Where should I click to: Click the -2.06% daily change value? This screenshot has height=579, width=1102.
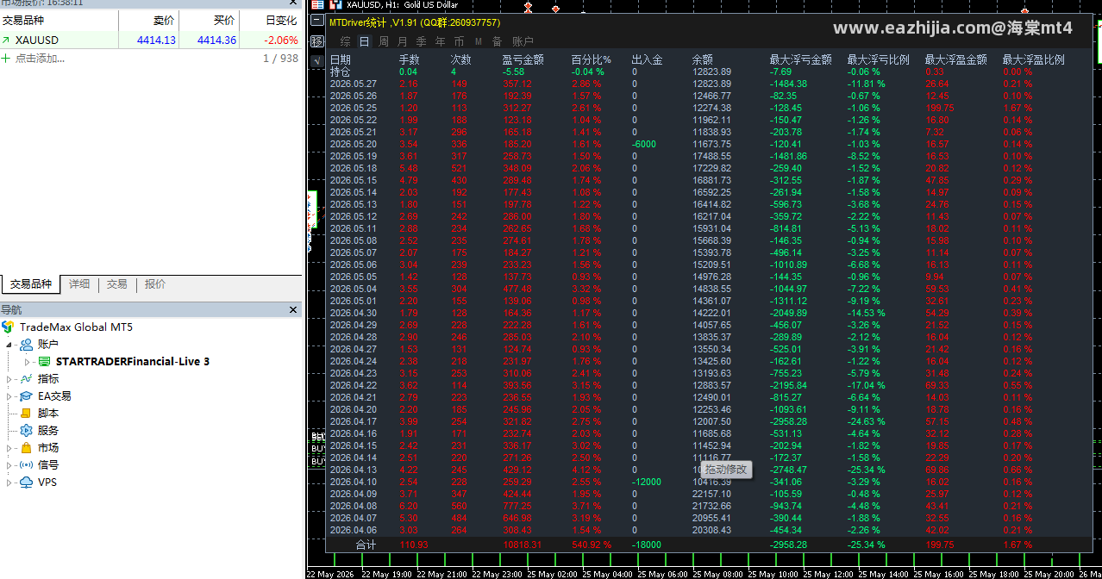click(x=281, y=40)
